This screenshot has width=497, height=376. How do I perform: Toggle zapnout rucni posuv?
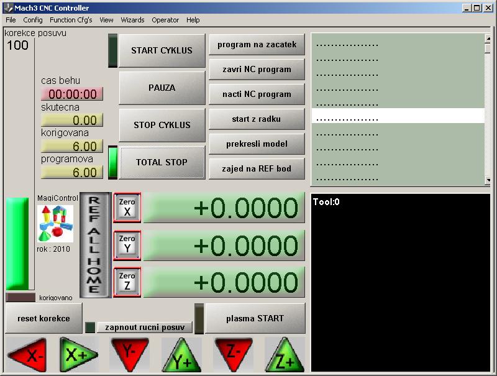click(x=145, y=328)
